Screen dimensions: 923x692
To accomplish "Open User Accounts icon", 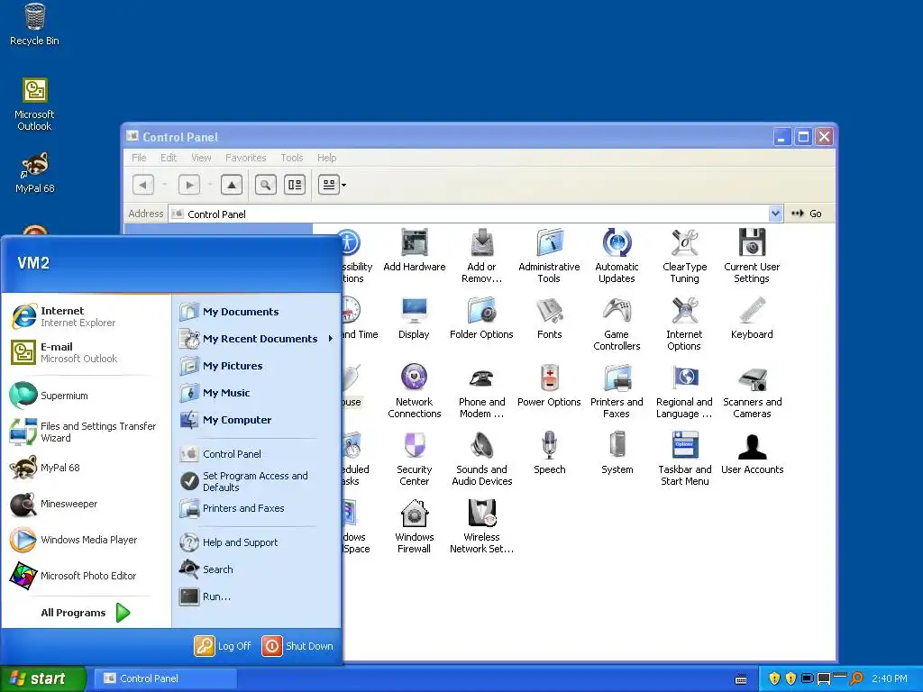I will click(x=752, y=453).
